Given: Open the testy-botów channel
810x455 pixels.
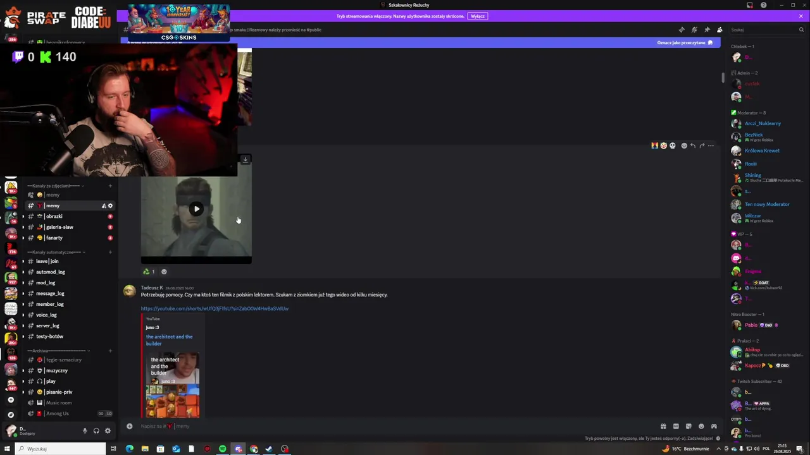Looking at the screenshot, I should click(70, 336).
